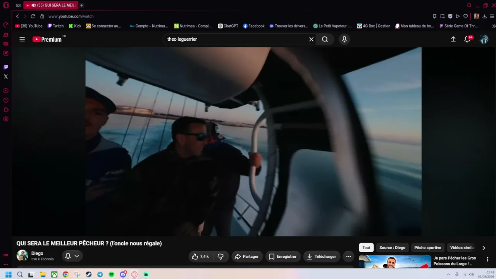Go to YouTube Premium home logo
496x279 pixels.
click(x=47, y=39)
